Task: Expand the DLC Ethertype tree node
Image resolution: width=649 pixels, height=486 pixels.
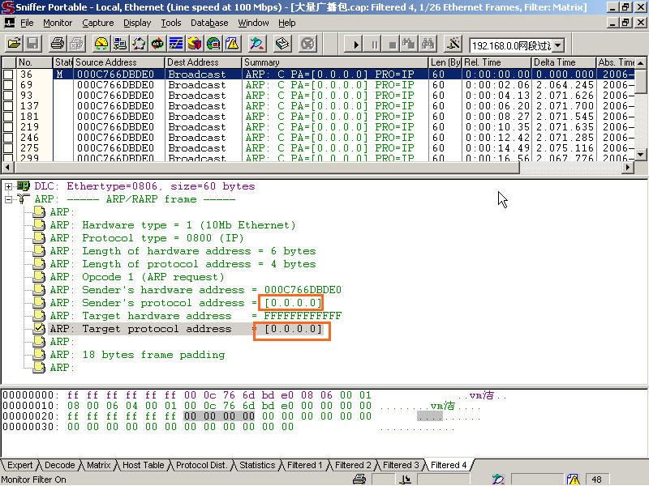Action: pyautogui.click(x=9, y=186)
